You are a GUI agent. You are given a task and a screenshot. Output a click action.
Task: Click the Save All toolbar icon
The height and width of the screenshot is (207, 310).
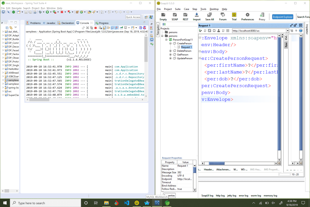click(209, 15)
